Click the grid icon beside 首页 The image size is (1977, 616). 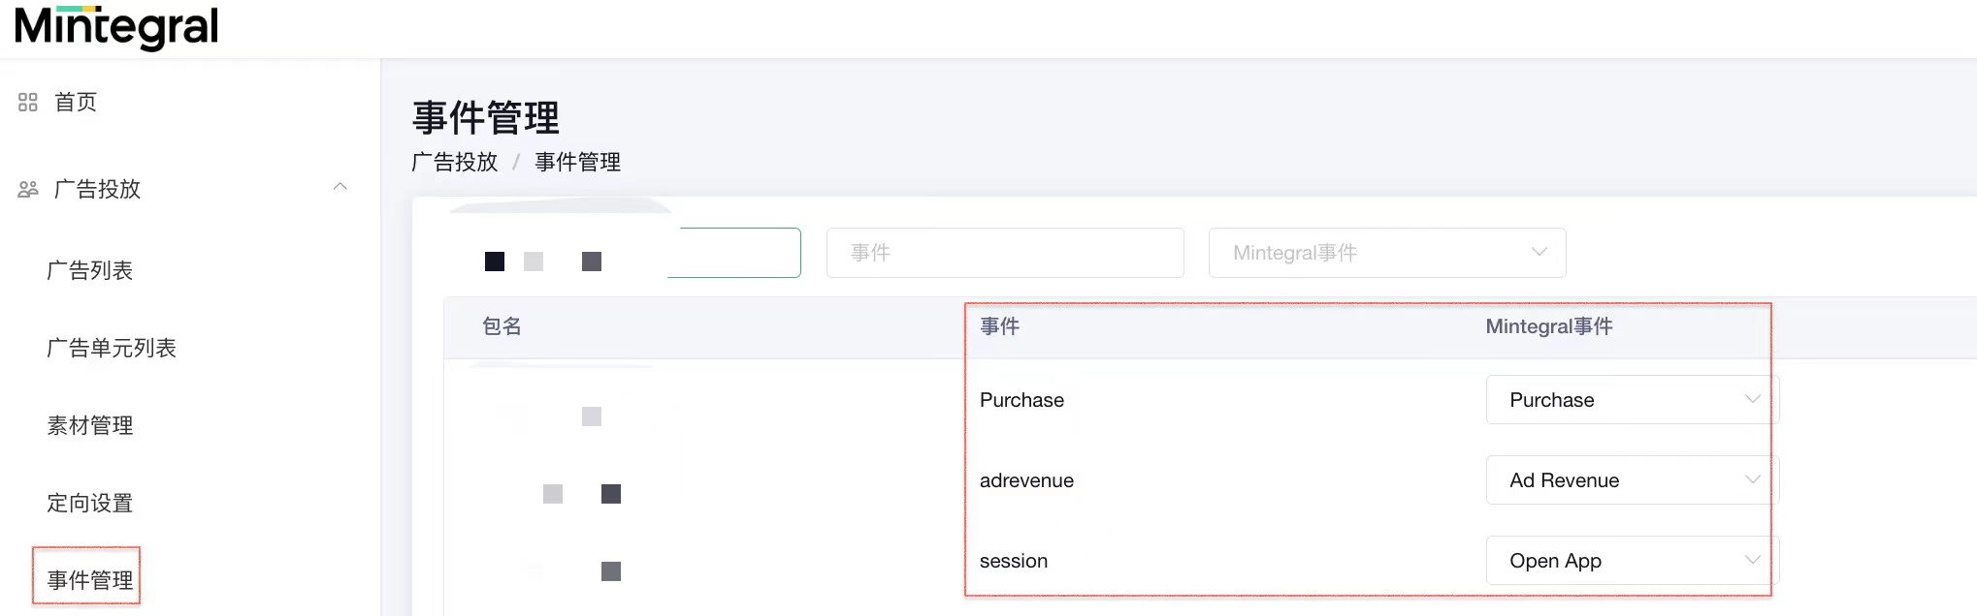point(27,101)
